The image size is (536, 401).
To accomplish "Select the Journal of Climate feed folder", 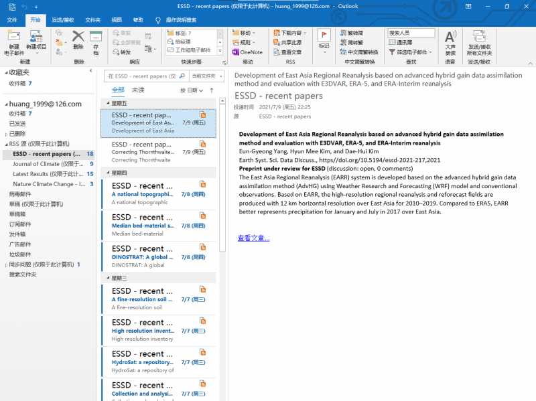I will [x=45, y=164].
